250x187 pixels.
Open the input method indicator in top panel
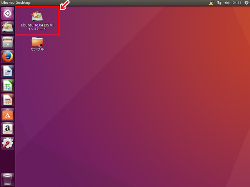(x=211, y=3)
